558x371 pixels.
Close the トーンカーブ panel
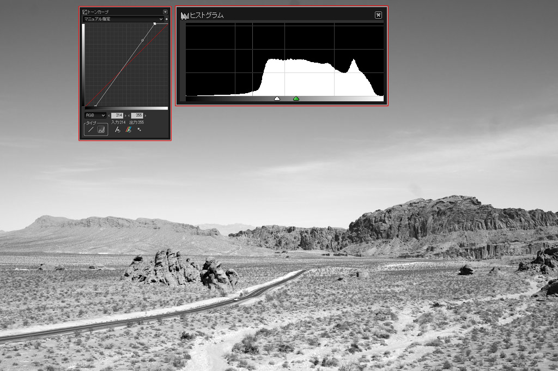[x=165, y=11]
